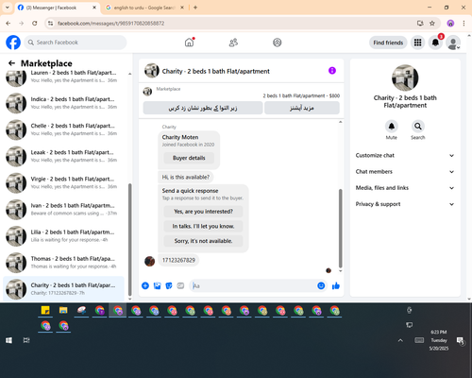Click the Urdu more options button
472x378 pixels.
click(302, 108)
